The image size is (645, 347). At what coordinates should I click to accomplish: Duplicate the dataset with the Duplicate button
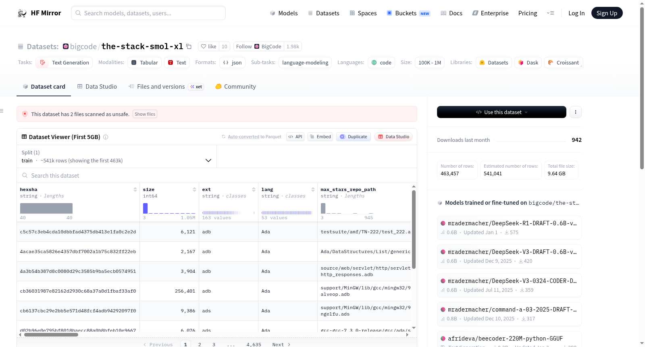click(353, 137)
